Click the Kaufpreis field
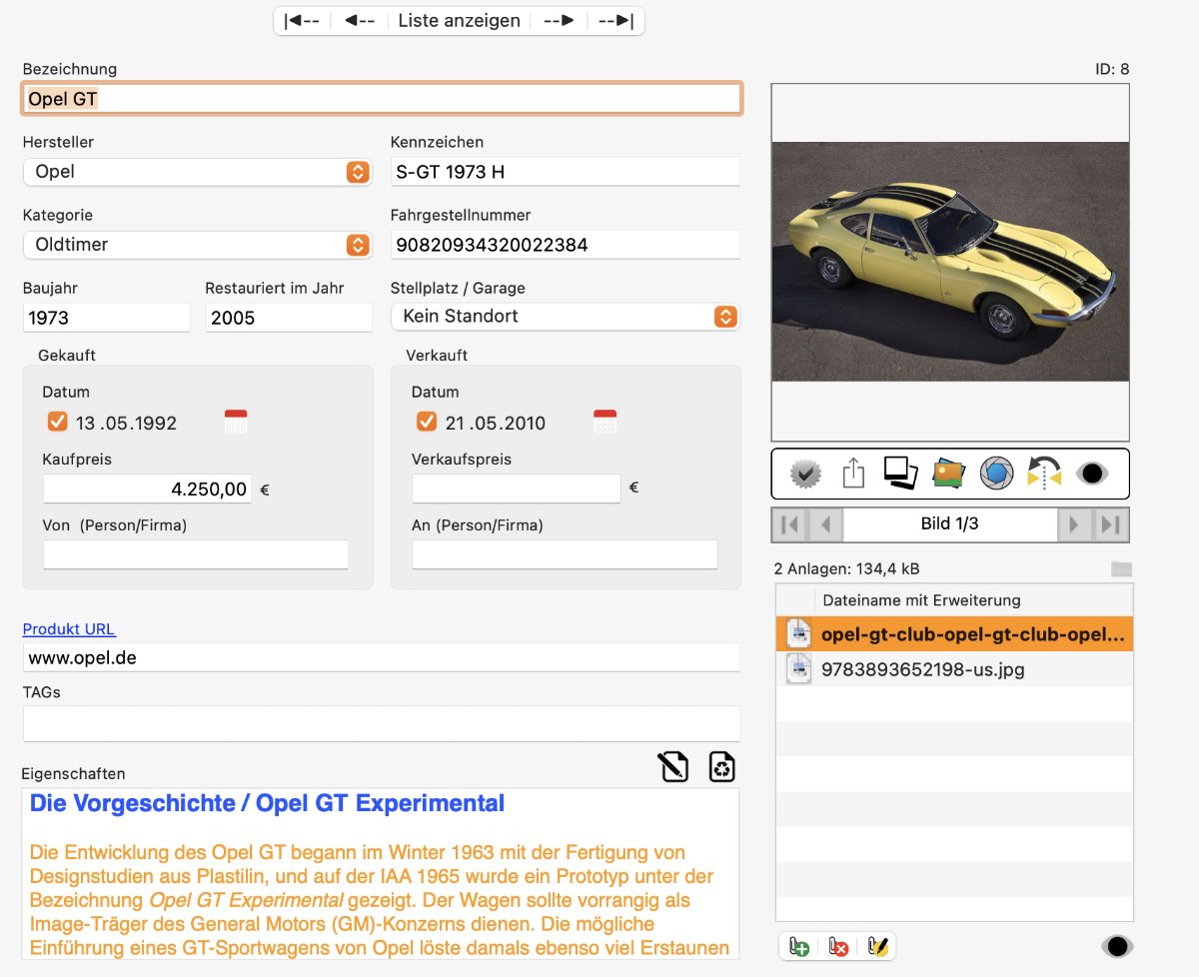 (x=147, y=489)
